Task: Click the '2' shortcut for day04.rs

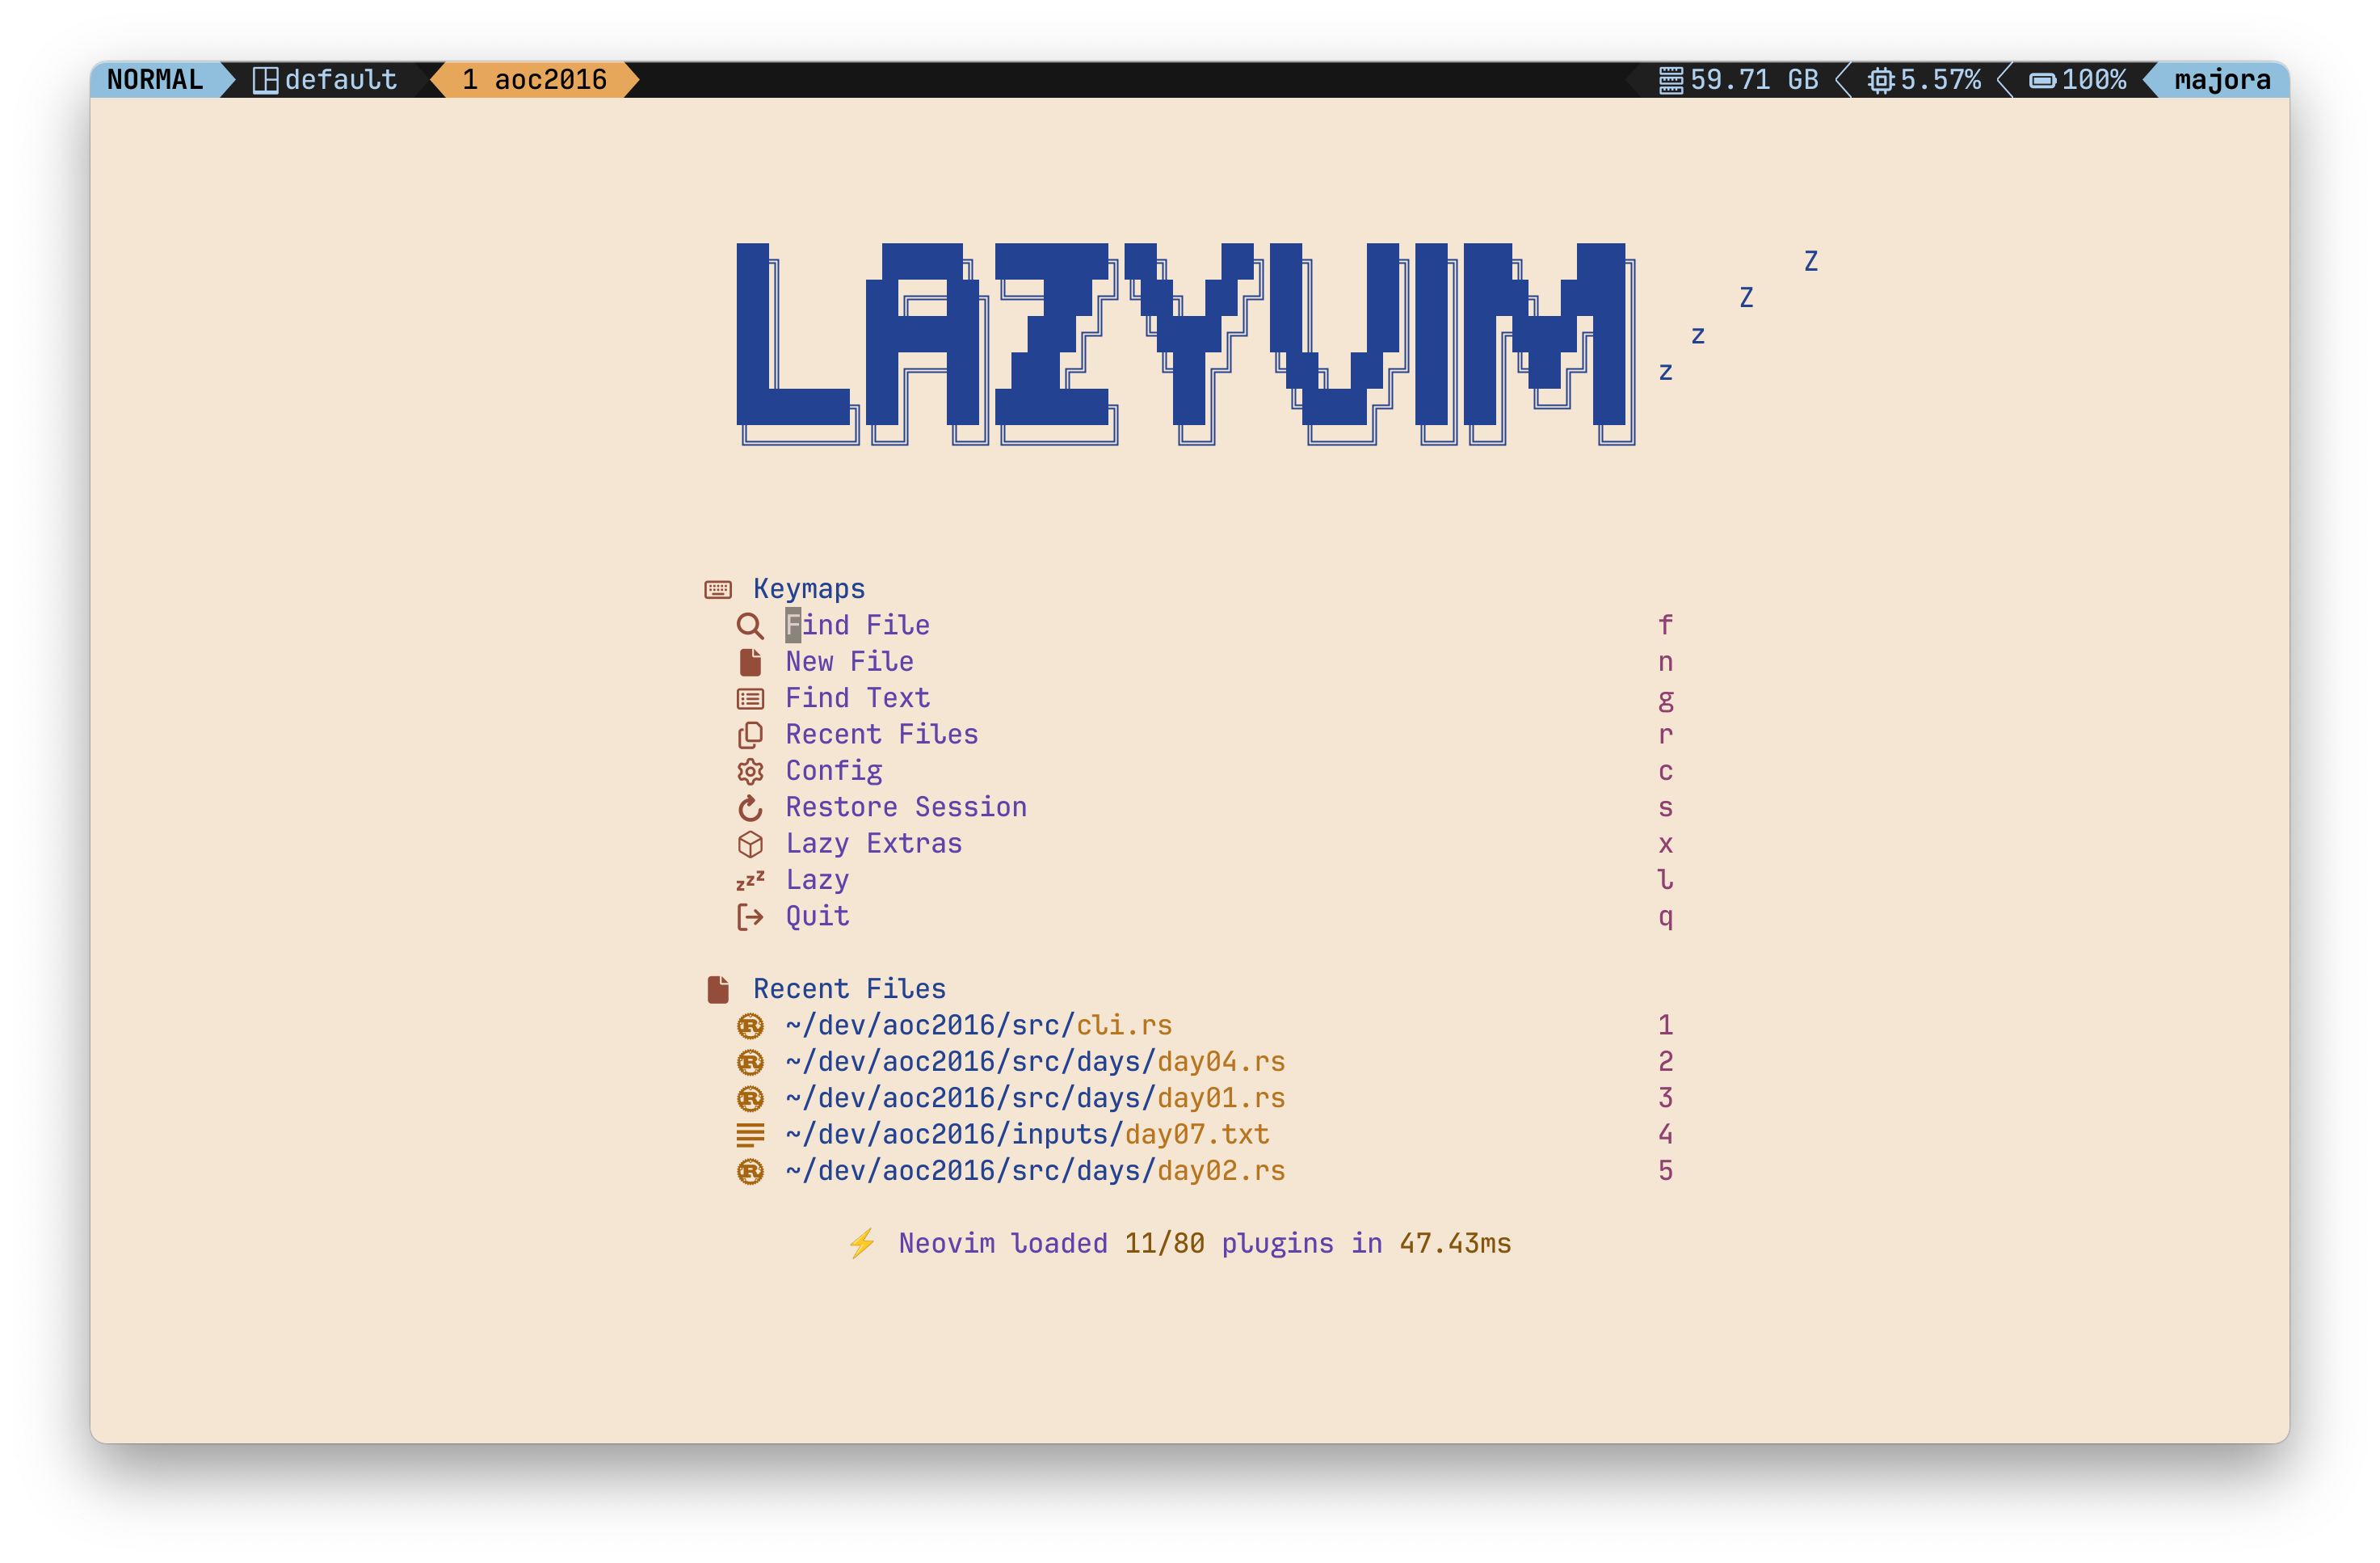Action: [1665, 1062]
